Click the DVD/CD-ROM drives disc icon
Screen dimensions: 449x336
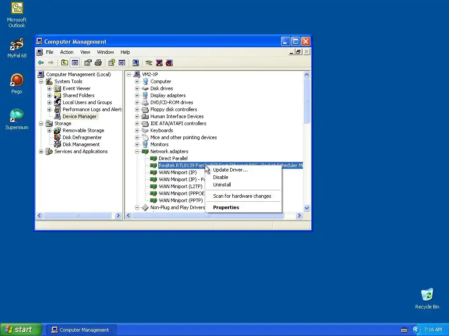[x=145, y=102]
